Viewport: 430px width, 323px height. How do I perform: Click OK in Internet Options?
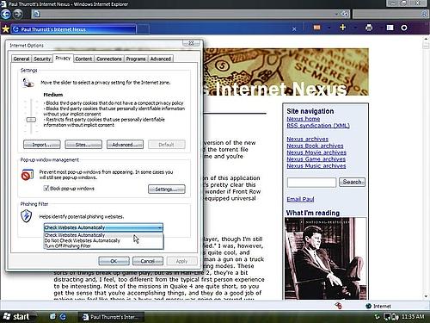click(x=114, y=261)
